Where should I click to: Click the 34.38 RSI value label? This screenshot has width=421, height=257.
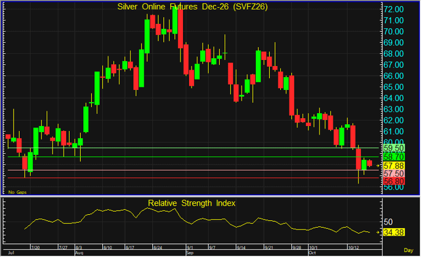pos(394,233)
